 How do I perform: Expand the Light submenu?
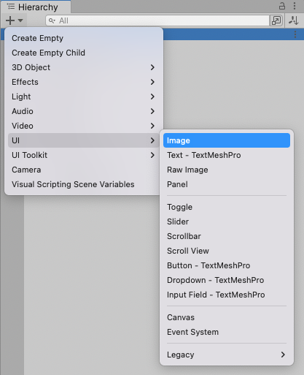83,96
